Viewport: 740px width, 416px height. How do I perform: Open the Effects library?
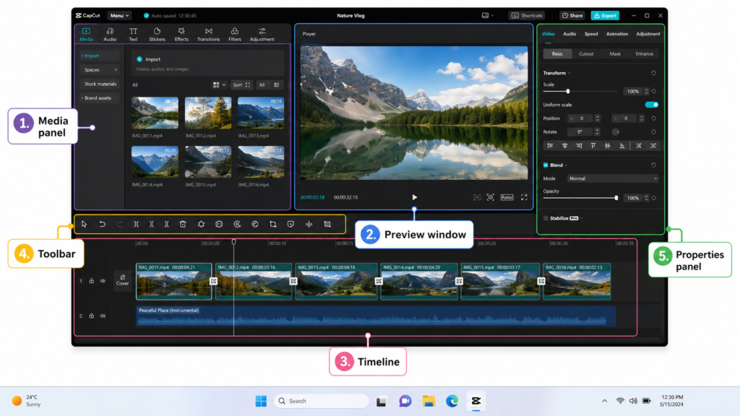pyautogui.click(x=181, y=35)
